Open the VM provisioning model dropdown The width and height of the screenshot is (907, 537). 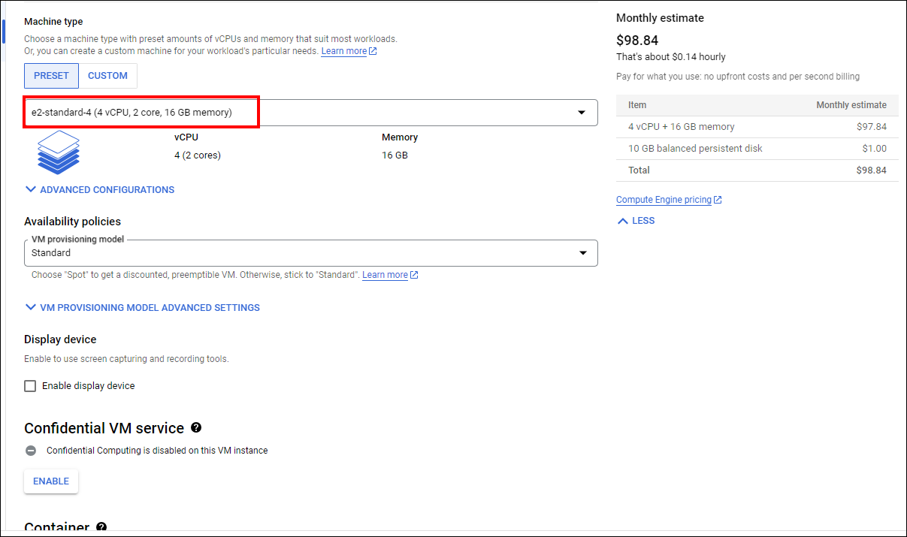[x=310, y=253]
